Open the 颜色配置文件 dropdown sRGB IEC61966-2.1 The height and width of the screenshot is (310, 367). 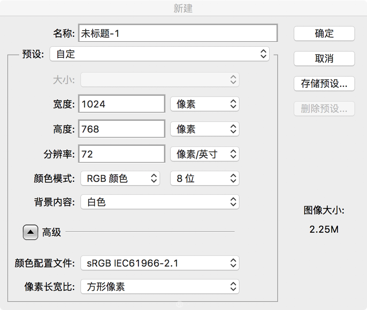click(x=160, y=263)
